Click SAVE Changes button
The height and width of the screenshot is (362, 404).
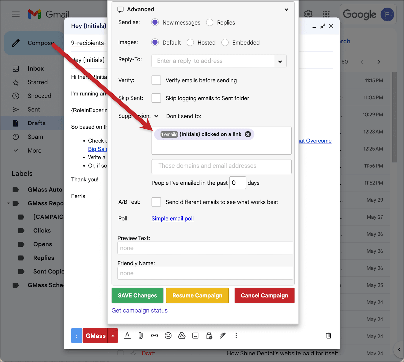137,295
